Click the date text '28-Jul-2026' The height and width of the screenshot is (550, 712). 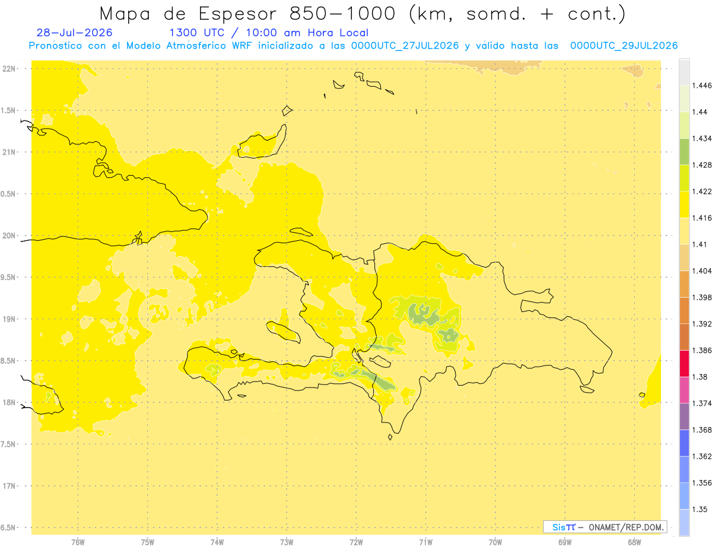coord(74,33)
